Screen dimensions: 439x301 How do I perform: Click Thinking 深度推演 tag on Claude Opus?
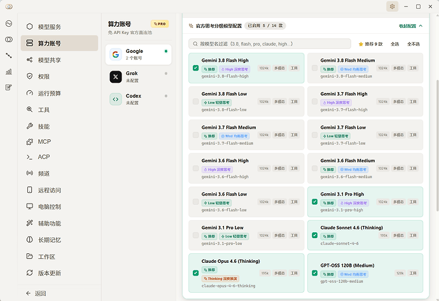click(220, 279)
